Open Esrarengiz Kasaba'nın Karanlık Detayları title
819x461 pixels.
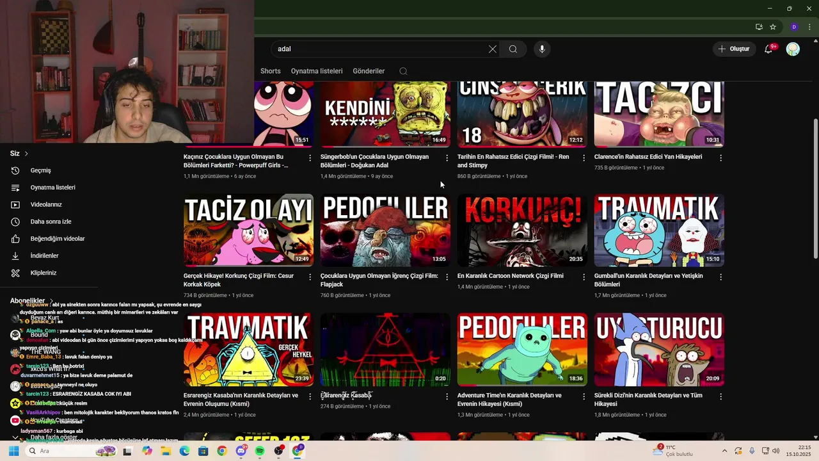coord(241,400)
